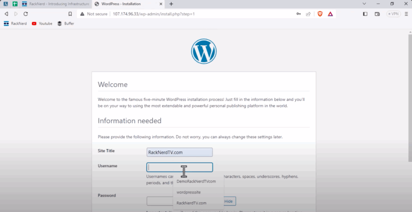Screen dimensions: 412x212
Task: Click the browser back arrow
Action: [x=6, y=14]
